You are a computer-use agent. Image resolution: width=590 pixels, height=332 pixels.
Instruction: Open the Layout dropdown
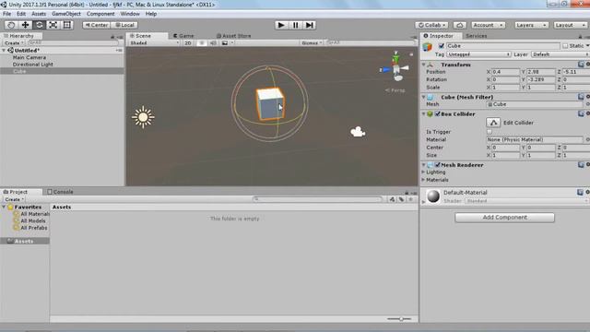[571, 25]
